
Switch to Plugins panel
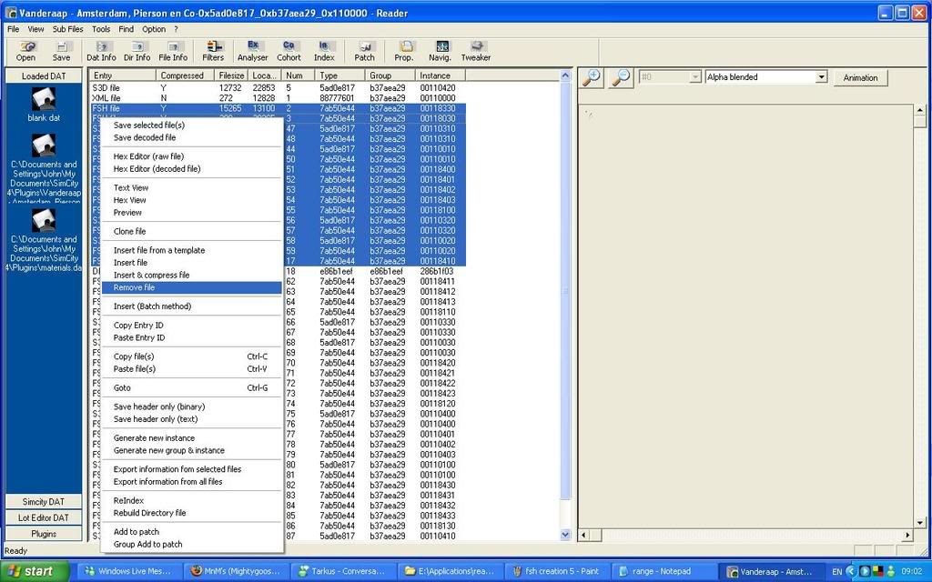tap(44, 534)
